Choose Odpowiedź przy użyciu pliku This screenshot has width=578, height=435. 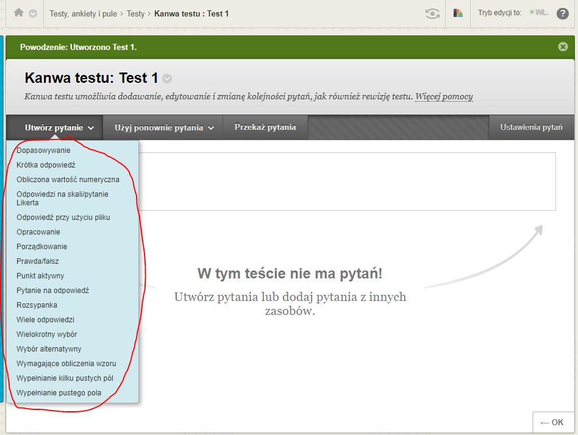coord(63,217)
